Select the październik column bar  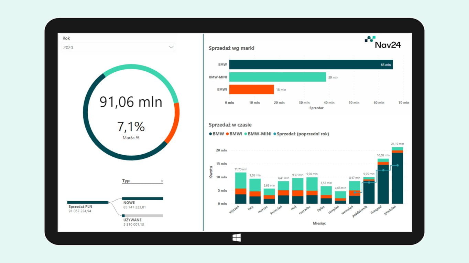click(x=369, y=190)
